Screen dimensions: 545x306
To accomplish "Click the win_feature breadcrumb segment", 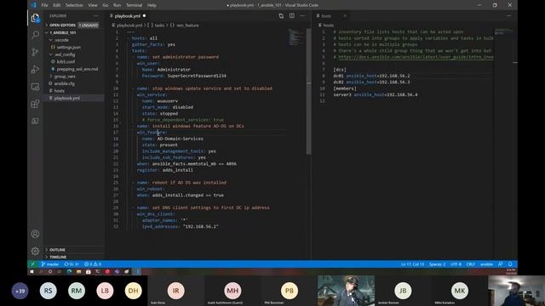I will [x=187, y=25].
